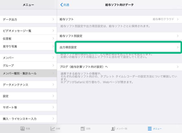Viewport: 182px width, 133px height.
Task: Go back to 共通 screen
Action: (x=65, y=5)
